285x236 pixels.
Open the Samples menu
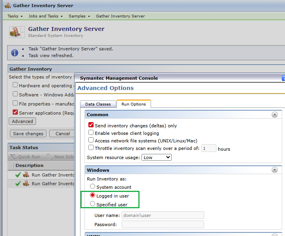79,16
